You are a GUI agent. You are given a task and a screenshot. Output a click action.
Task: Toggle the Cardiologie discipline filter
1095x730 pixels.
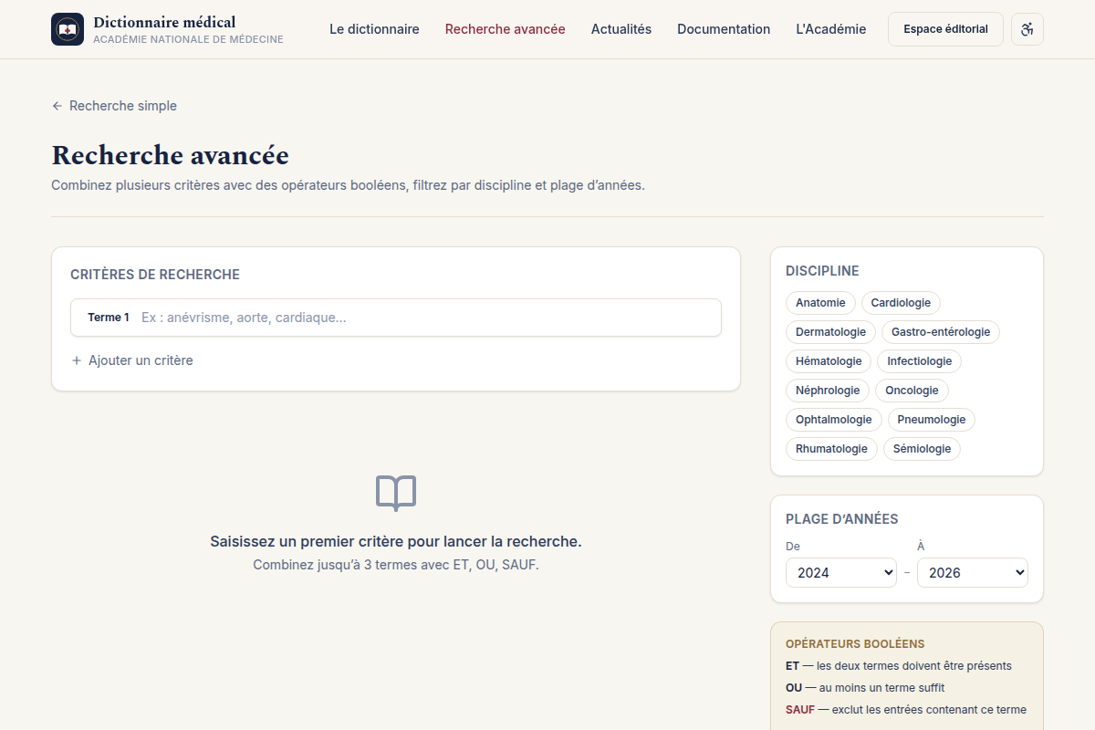click(901, 303)
